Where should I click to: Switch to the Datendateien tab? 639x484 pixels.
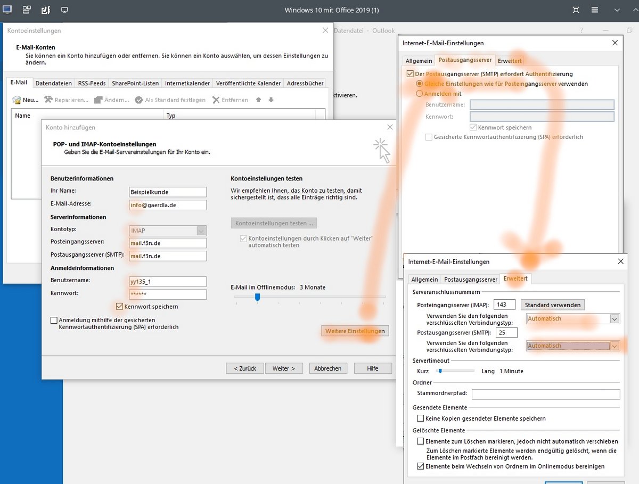point(53,83)
